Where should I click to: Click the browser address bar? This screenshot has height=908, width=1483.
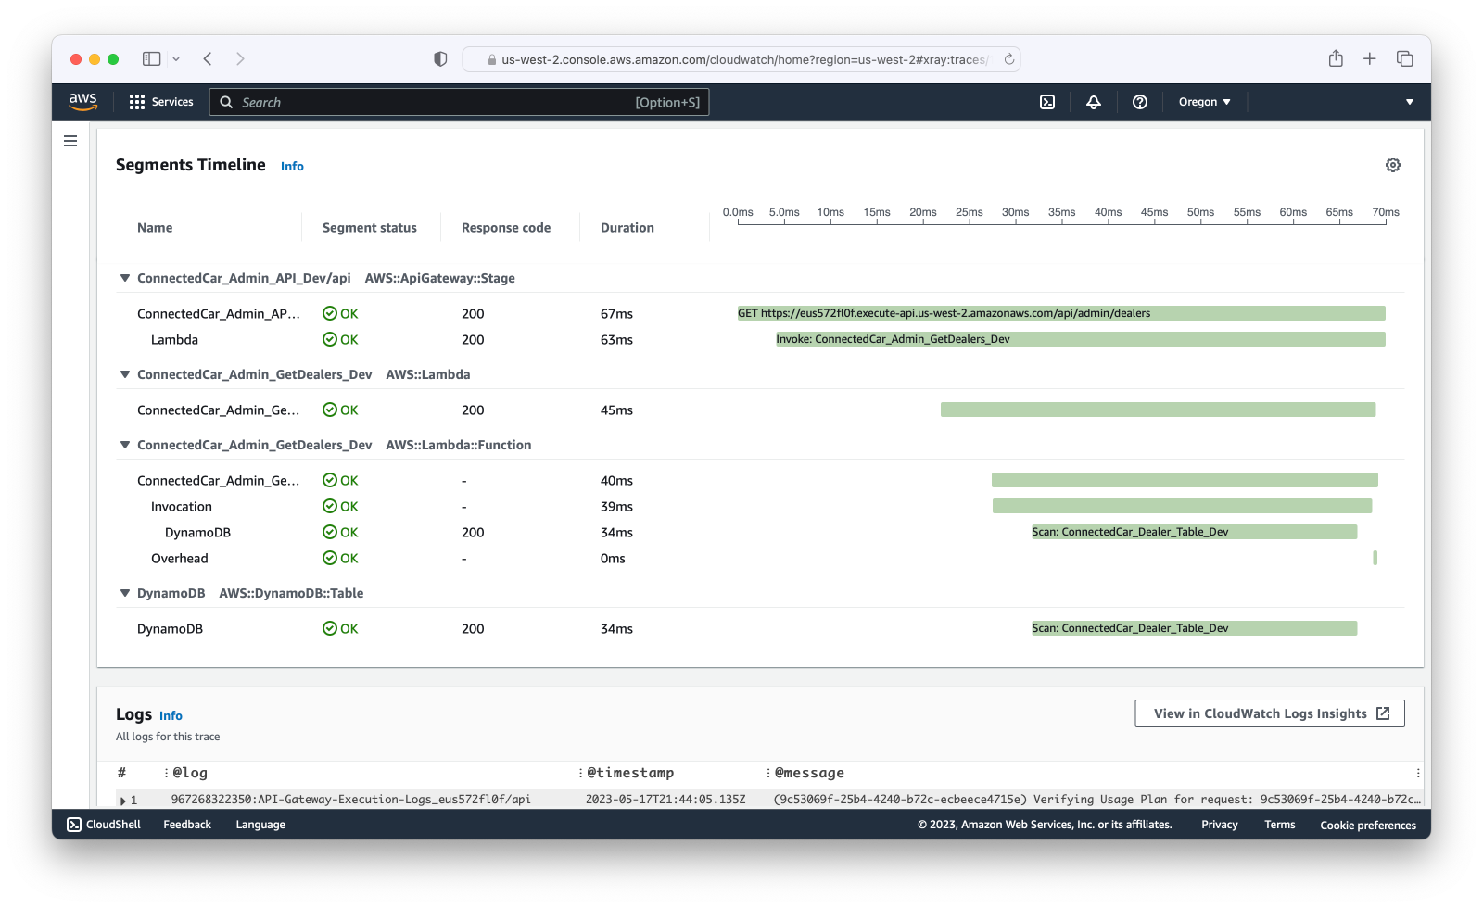[741, 59]
